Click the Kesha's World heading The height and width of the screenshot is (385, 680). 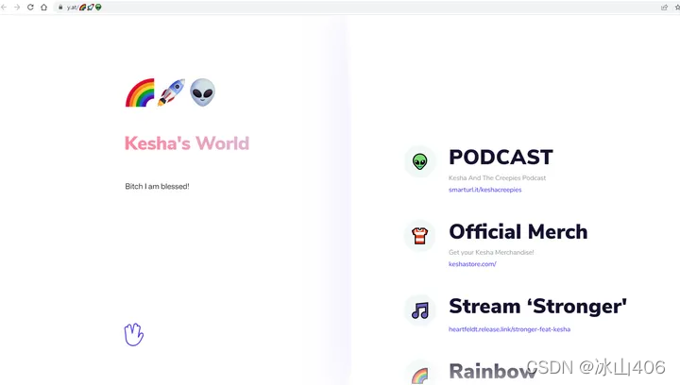[187, 143]
